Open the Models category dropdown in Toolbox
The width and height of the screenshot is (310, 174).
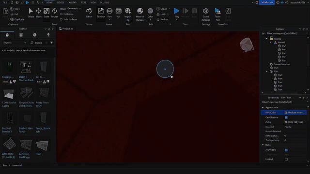point(15,43)
